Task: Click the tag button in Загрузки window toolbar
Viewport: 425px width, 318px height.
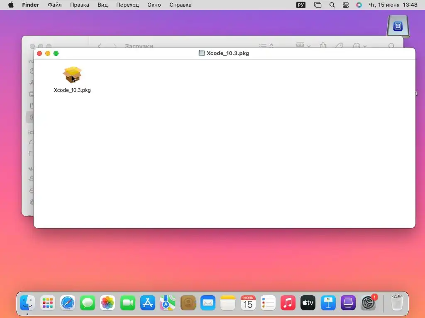Action: [x=339, y=46]
